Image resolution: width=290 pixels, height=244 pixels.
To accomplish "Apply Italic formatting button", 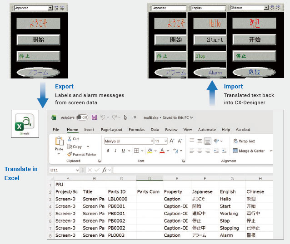I will coord(115,151).
